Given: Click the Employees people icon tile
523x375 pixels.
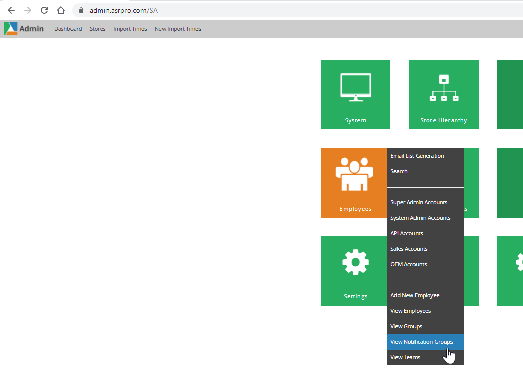Looking at the screenshot, I should click(x=355, y=173).
